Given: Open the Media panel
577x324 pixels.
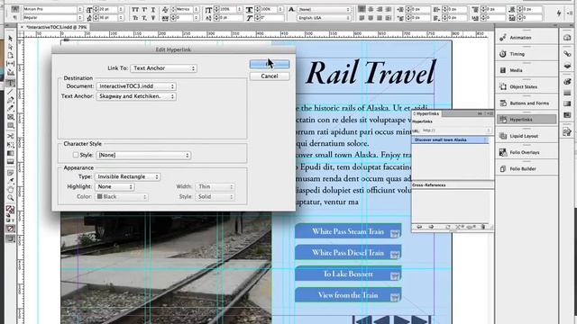Looking at the screenshot, I should 526,70.
